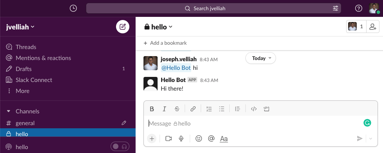The height and width of the screenshot is (153, 383).
Task: Open the send options dropdown arrow
Action: [x=371, y=138]
